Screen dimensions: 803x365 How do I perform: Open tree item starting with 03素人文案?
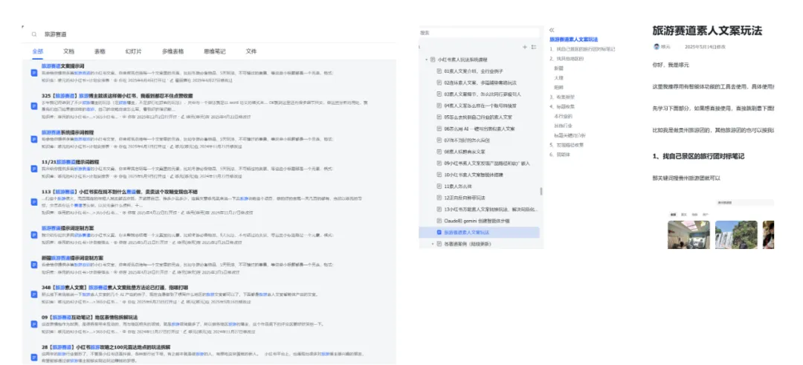(x=483, y=94)
